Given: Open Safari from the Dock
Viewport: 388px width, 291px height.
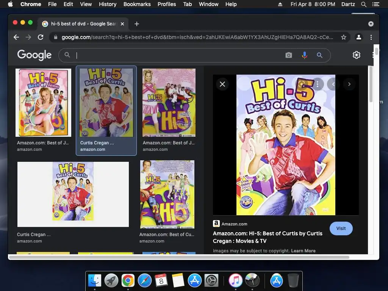Looking at the screenshot, I should (x=145, y=281).
